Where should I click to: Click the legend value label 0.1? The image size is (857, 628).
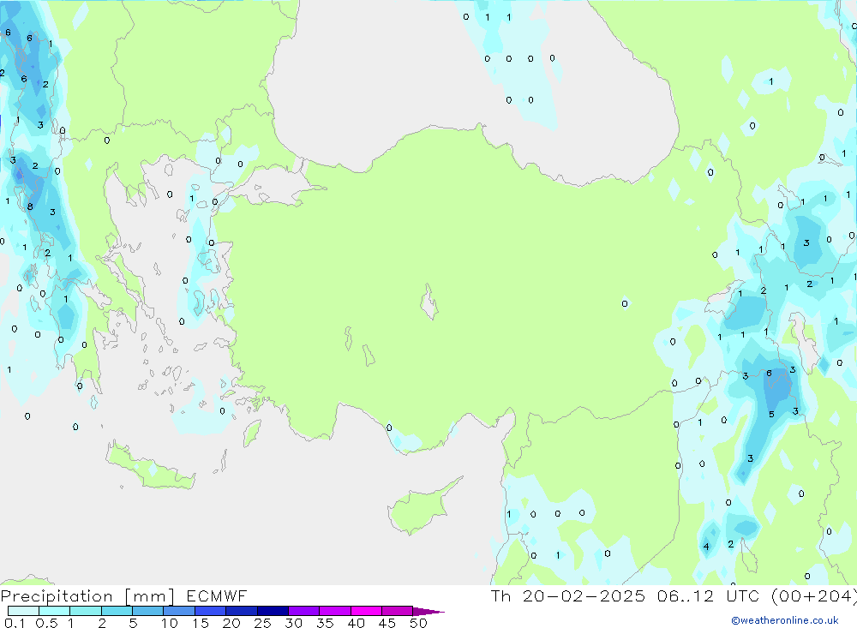tap(14, 623)
